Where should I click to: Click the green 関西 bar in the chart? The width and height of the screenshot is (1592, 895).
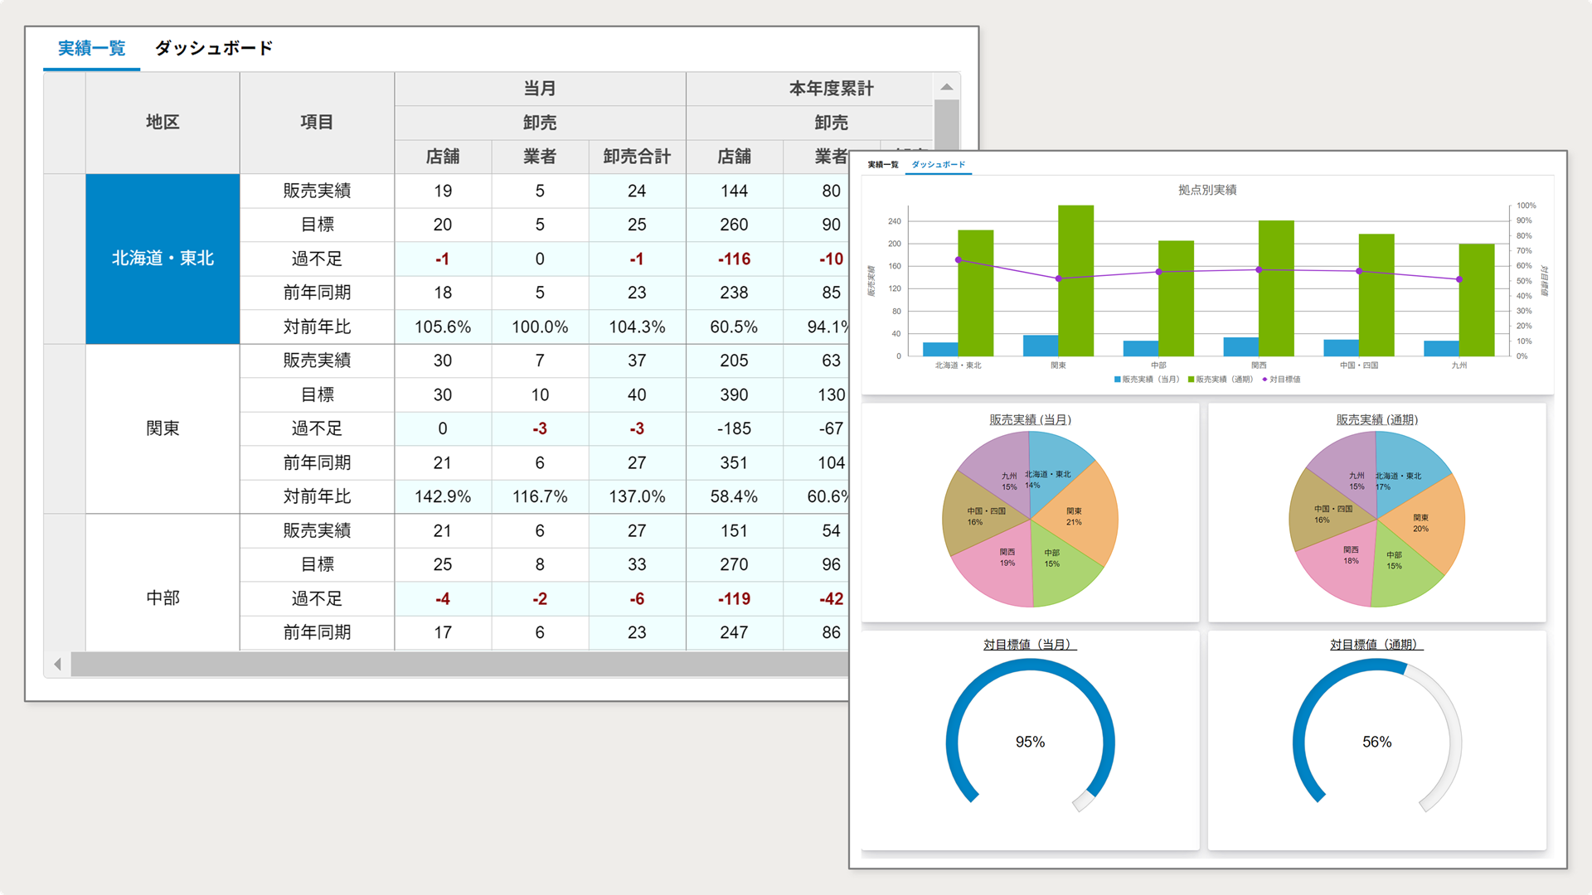coord(1276,288)
